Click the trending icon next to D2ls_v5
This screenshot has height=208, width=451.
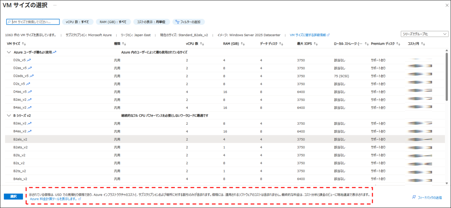pyautogui.click(x=29, y=59)
